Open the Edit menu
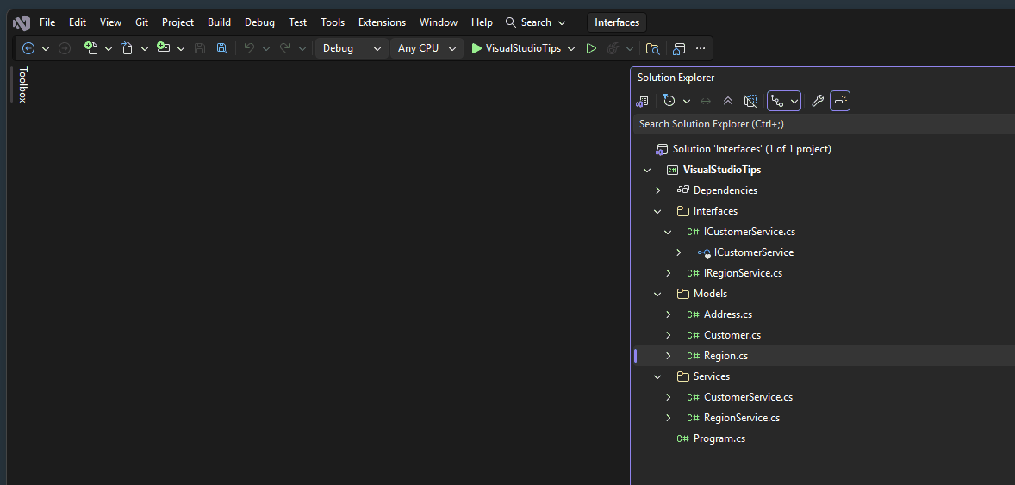1015x485 pixels. [x=78, y=22]
